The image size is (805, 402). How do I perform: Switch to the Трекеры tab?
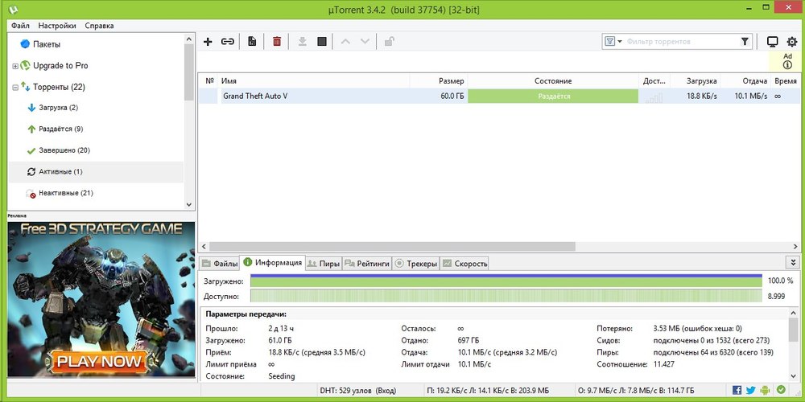416,264
